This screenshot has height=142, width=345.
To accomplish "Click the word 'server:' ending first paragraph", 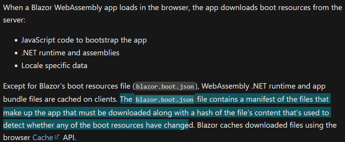I will point(14,21).
